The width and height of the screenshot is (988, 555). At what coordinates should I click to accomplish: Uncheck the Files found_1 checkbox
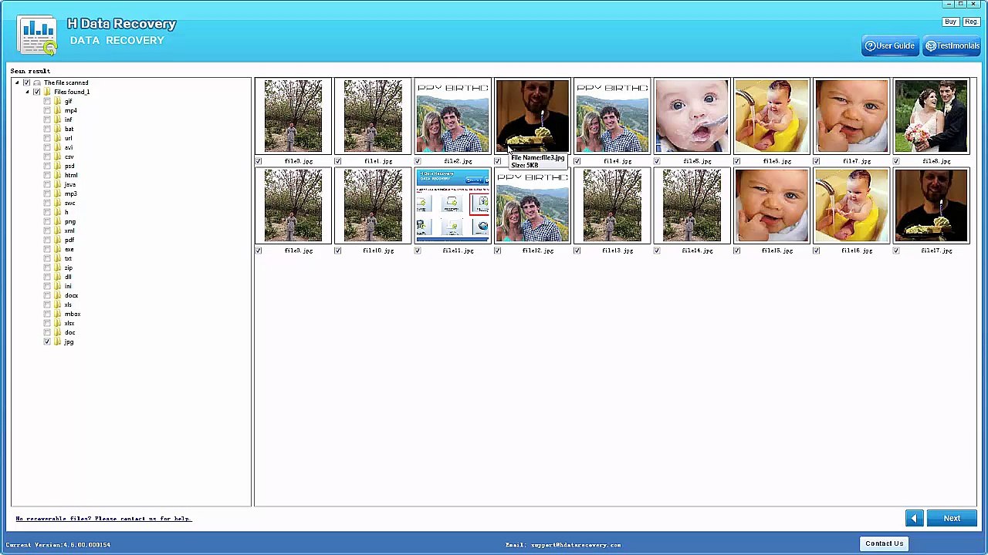click(x=36, y=92)
